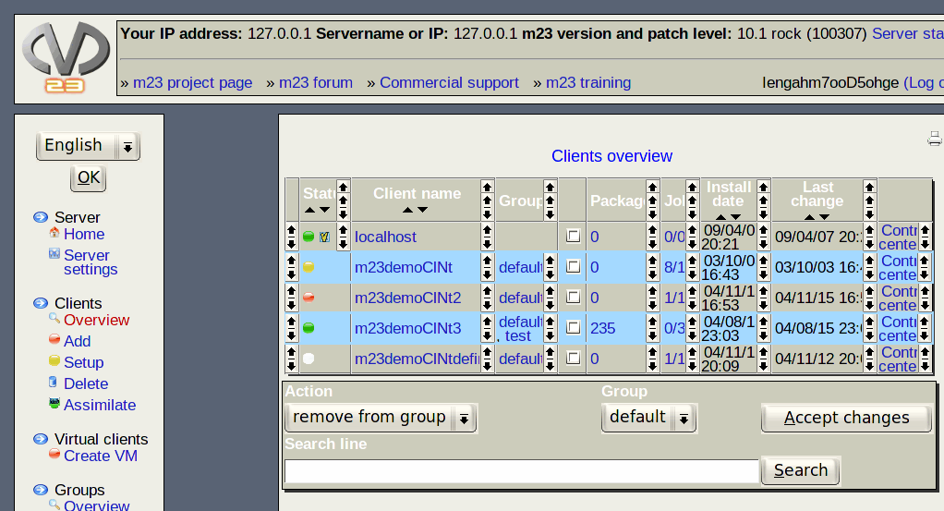The height and width of the screenshot is (511, 944).
Task: Click the red Add client icon
Action: 54,340
